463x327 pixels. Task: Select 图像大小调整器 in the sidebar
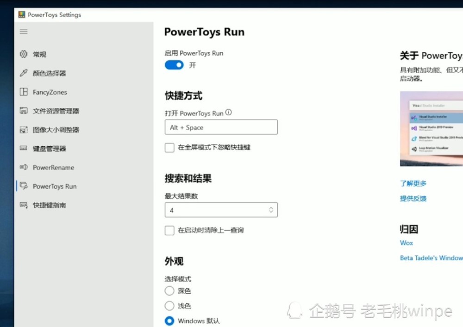click(56, 130)
